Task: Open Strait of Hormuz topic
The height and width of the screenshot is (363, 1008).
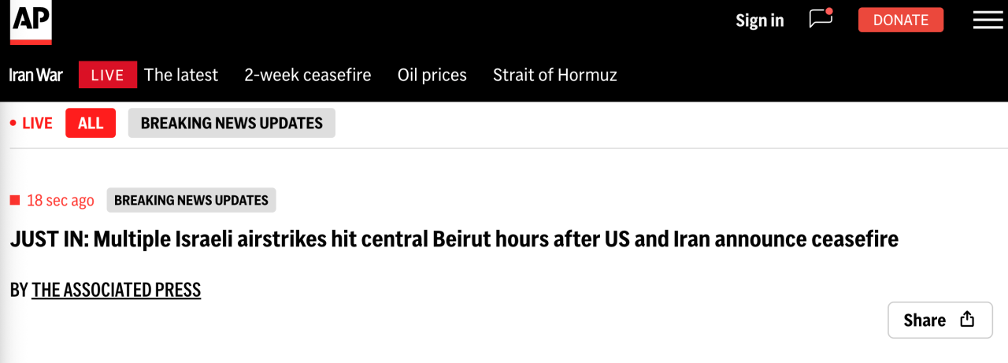Action: pos(555,75)
